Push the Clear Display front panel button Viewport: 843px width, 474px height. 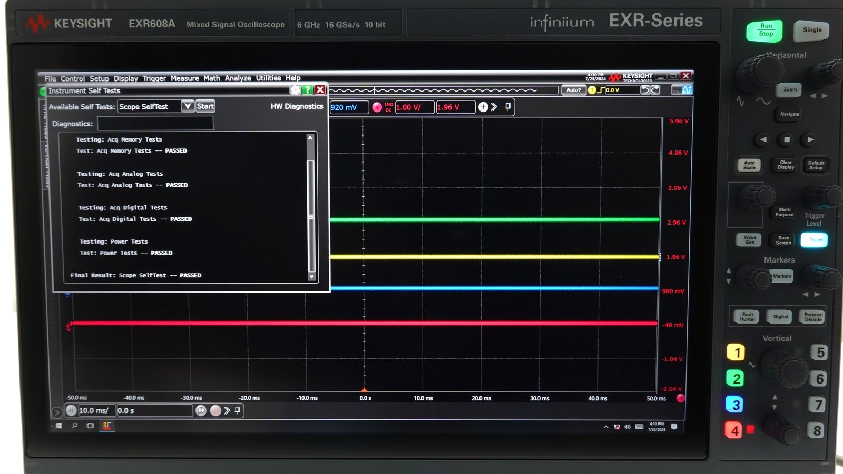tap(786, 165)
